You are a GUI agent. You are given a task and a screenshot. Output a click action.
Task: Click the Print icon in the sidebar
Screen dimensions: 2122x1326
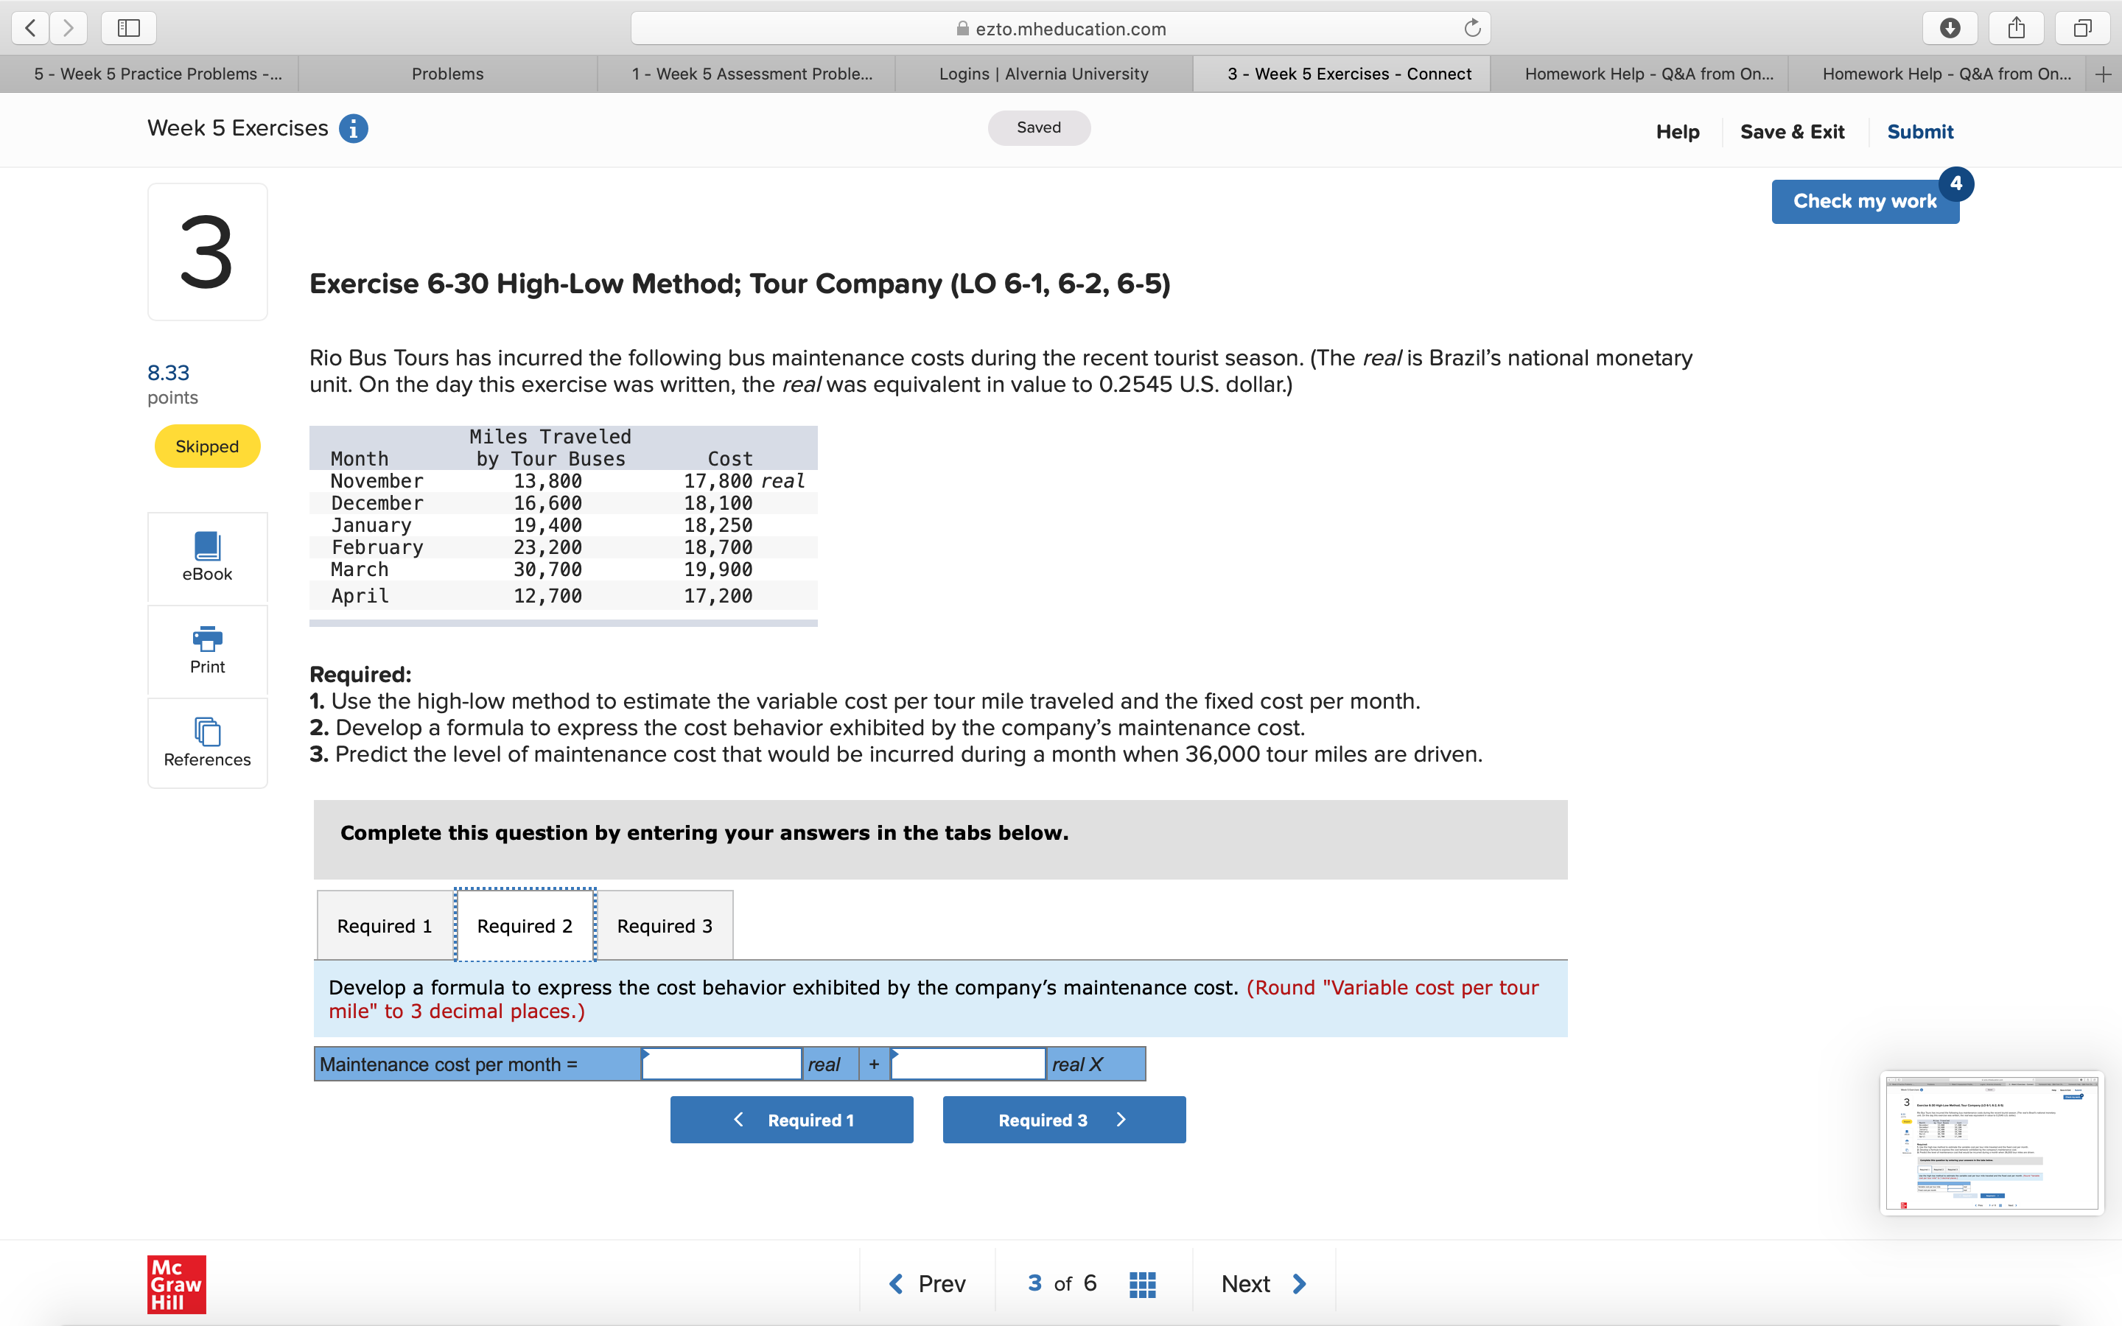pos(207,649)
